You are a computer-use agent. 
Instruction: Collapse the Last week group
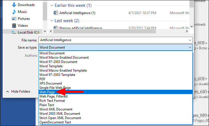click(x=52, y=21)
